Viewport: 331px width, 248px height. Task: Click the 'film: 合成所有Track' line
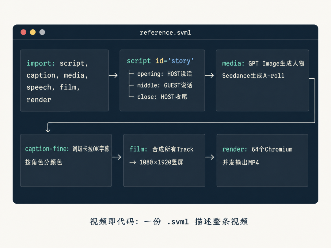(x=161, y=149)
